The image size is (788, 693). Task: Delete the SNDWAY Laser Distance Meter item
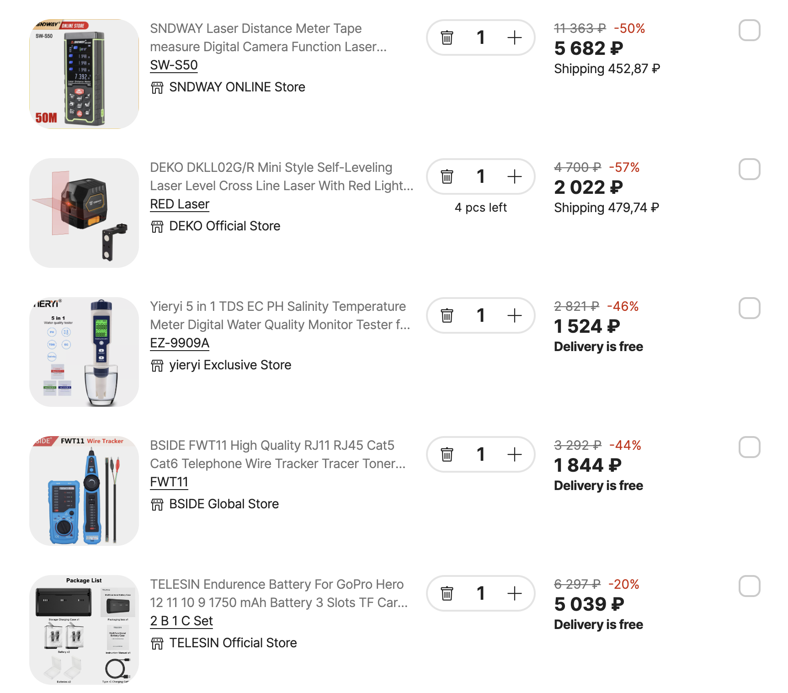[x=447, y=37]
